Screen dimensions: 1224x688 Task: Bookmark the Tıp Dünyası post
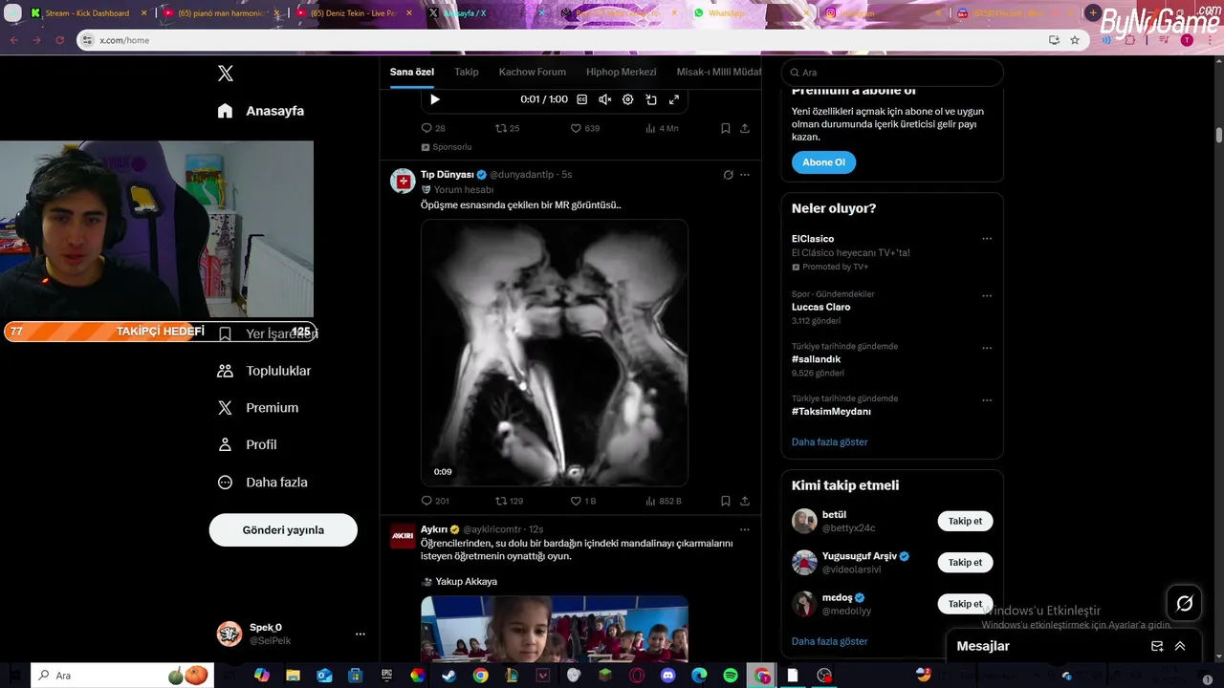(x=726, y=501)
